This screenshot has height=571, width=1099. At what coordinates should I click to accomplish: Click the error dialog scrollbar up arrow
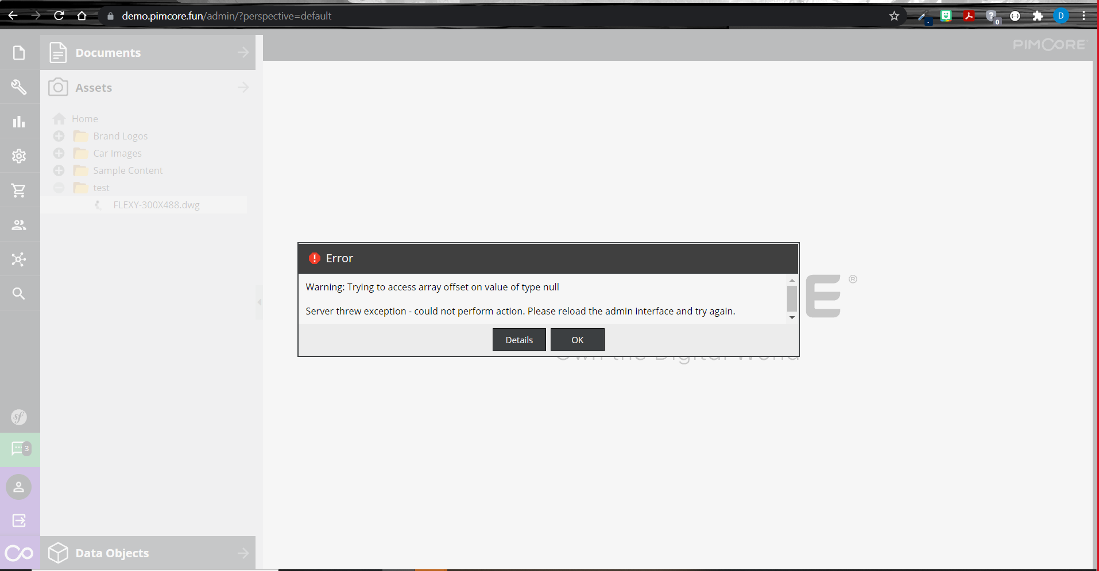coord(792,281)
